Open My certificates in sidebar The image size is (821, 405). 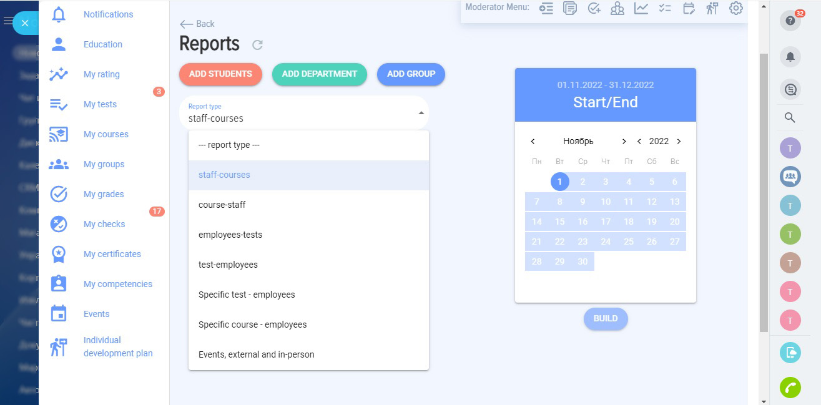(112, 254)
